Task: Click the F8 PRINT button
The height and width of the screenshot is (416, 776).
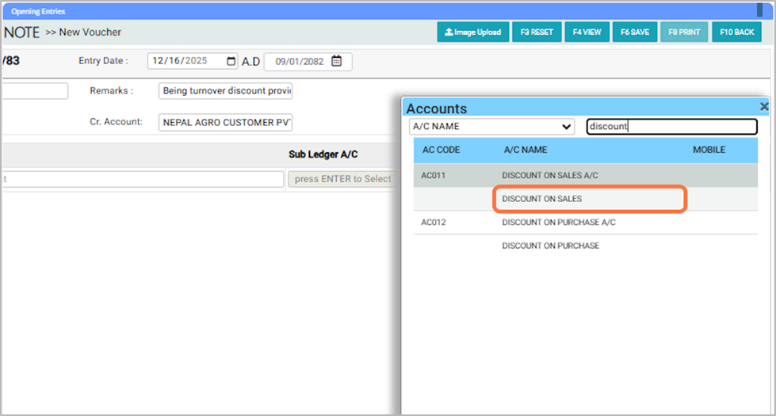Action: click(684, 32)
